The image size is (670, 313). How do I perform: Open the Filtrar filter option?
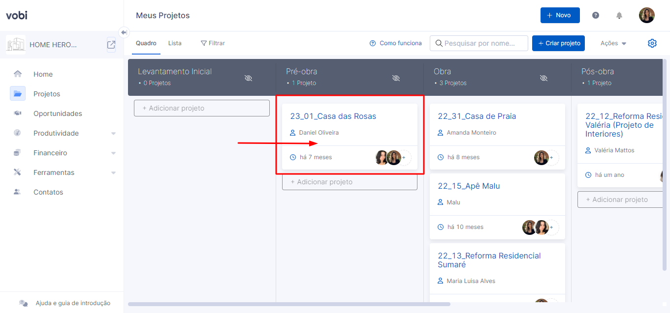click(x=213, y=43)
